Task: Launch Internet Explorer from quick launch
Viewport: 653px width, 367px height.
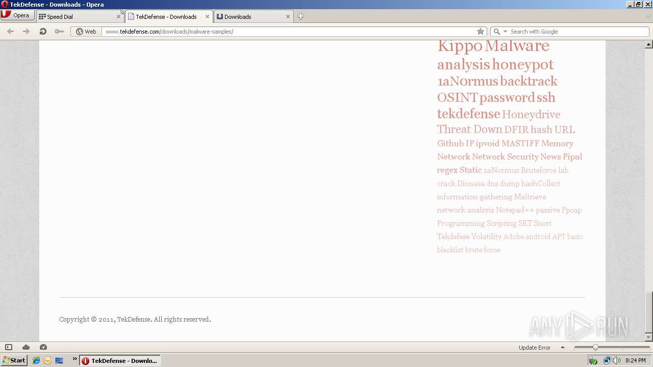Action: pos(36,360)
